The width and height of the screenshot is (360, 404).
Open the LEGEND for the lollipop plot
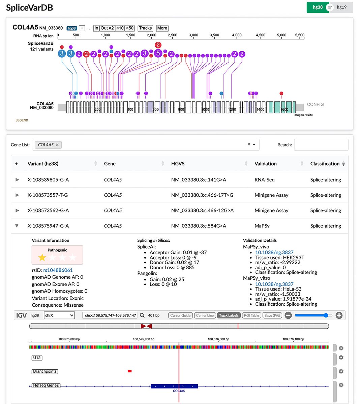tap(22, 120)
